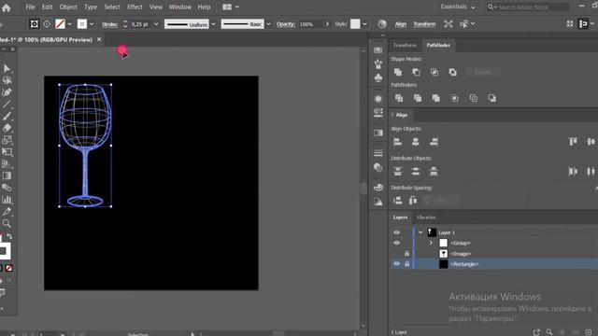Image resolution: width=598 pixels, height=336 pixels.
Task: Click Unite shape mode in Pathfinder
Action: click(x=398, y=72)
